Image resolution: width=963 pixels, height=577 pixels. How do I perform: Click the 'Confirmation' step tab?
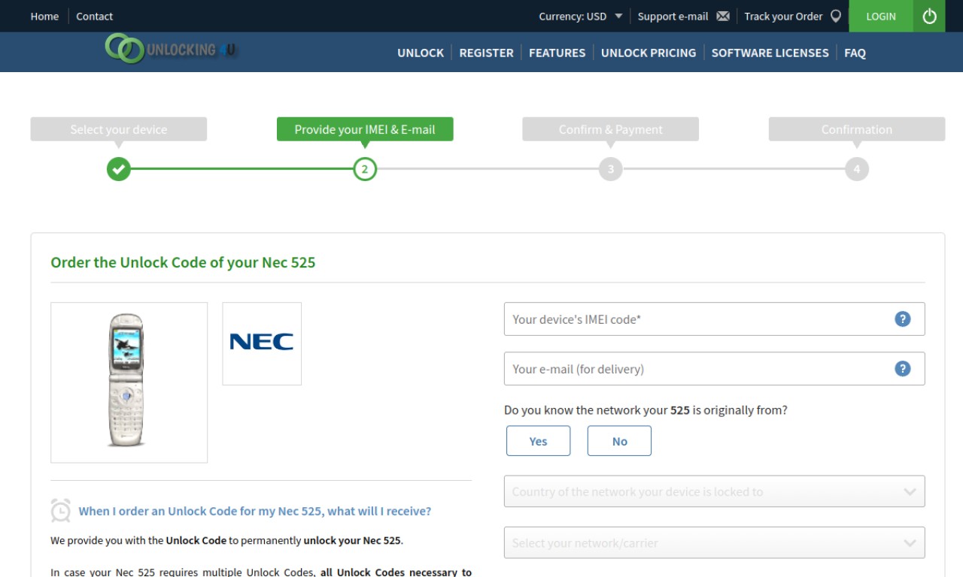click(x=857, y=129)
